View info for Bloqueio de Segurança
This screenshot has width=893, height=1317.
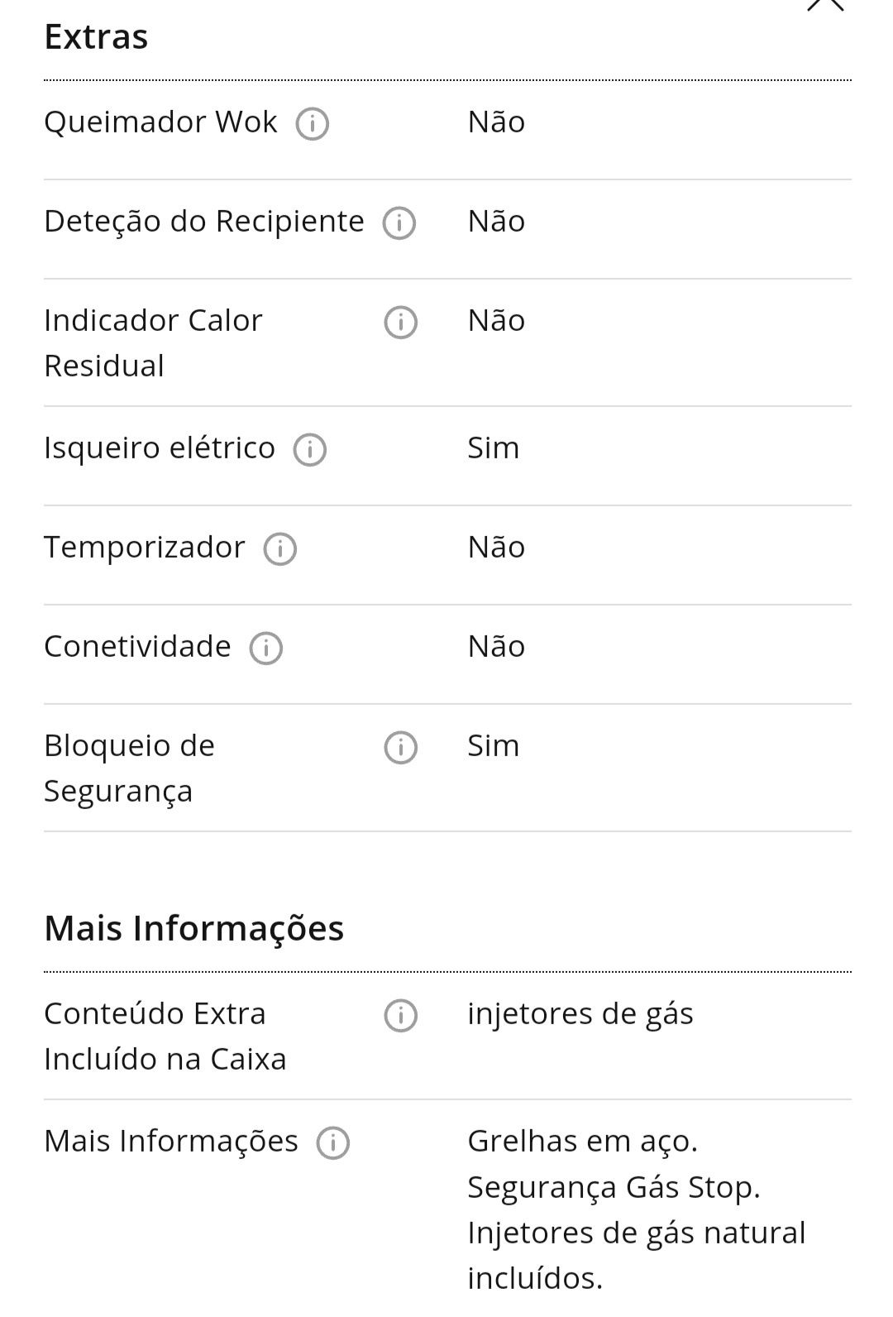[400, 748]
